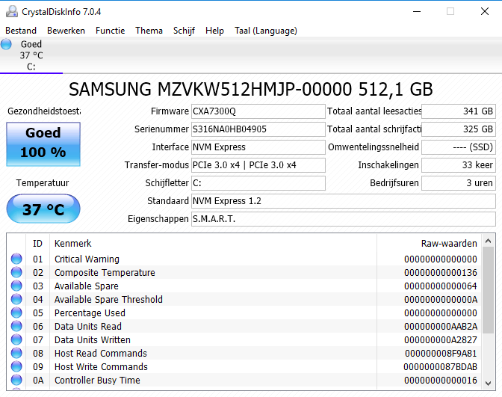Click the Standaard field NVM Express 1.2
The width and height of the screenshot is (502, 397).
click(x=344, y=201)
